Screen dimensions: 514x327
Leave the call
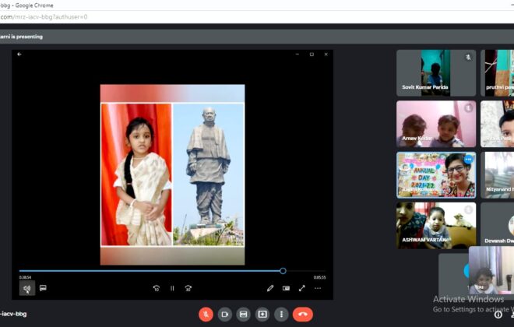coord(303,315)
